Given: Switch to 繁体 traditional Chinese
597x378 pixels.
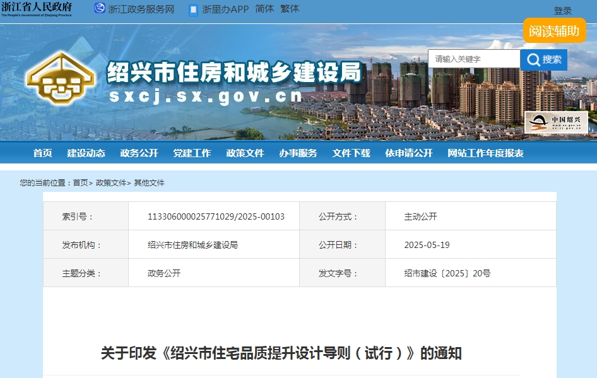Looking at the screenshot, I should [x=289, y=9].
